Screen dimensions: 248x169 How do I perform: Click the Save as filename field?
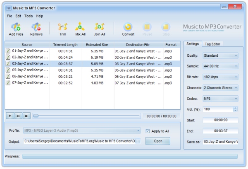click(220, 142)
